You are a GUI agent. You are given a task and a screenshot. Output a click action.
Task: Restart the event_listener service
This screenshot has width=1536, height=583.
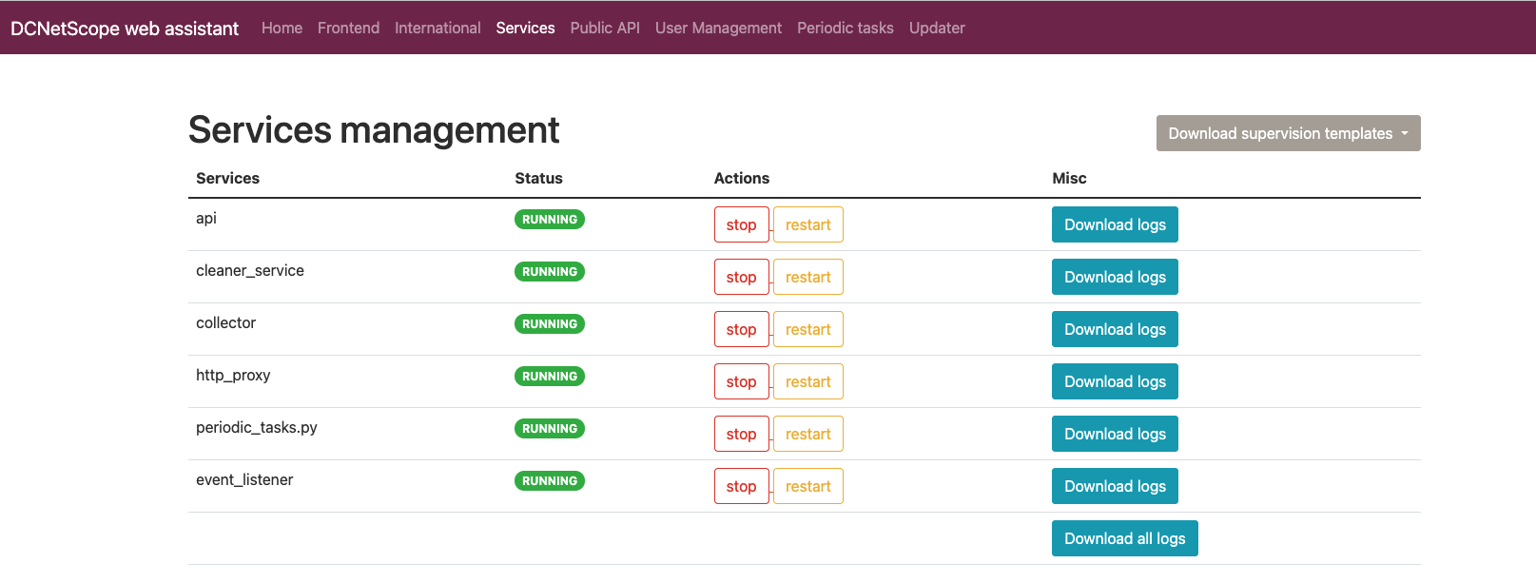click(x=808, y=486)
